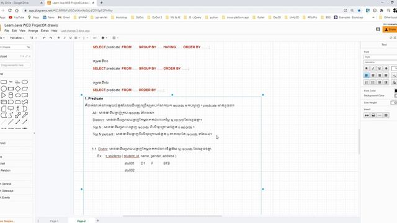This screenshot has height=223, width=397.
Task: Click the strikethrough button in Text panel
Action: pos(386,68)
